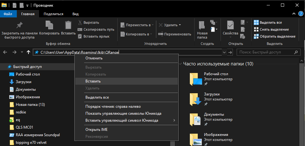Click Pin to Quick Access (Закрепить) icon
This screenshot has height=146, width=305.
tap(19, 25)
